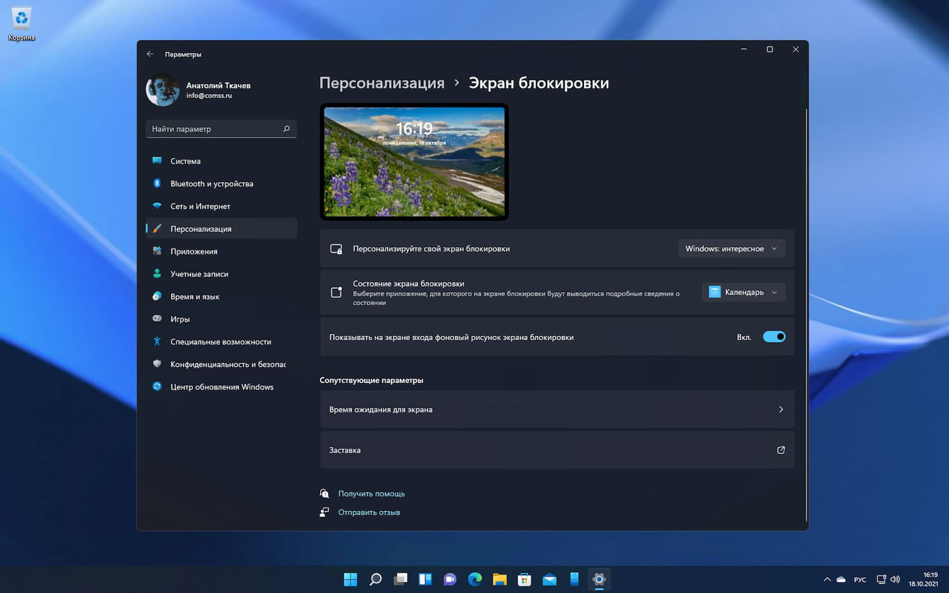Open the "Система" settings section
The width and height of the screenshot is (949, 593).
pos(221,161)
